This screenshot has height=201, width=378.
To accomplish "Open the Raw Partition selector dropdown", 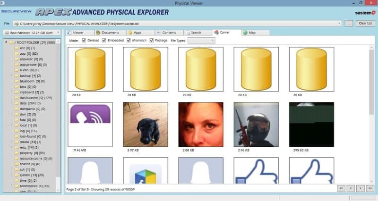I will click(31, 33).
